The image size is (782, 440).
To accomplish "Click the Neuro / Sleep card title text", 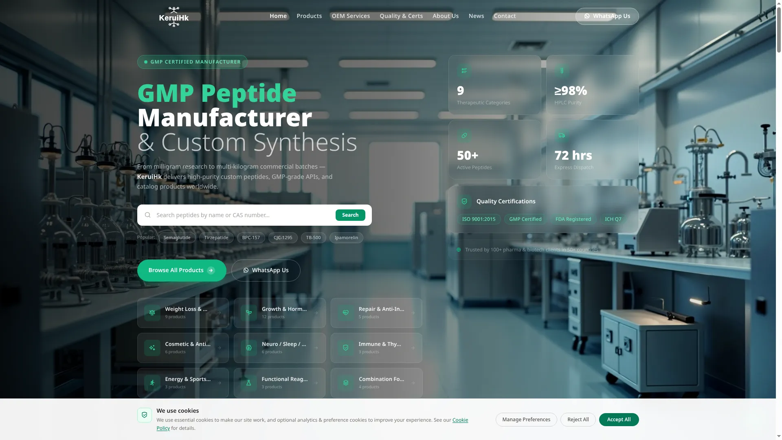I will (x=284, y=344).
